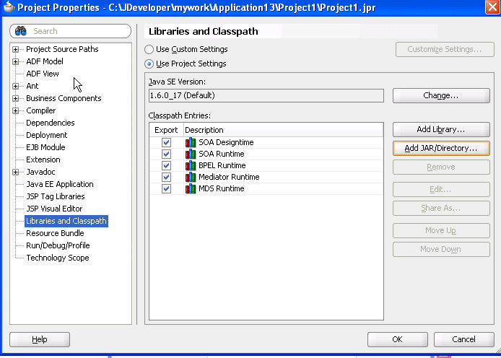Open JSP Tag Libraries category
The image size is (501, 358).
(x=56, y=196)
